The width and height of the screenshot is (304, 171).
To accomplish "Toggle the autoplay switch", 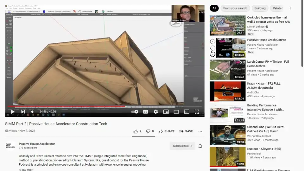I will point(135,112).
